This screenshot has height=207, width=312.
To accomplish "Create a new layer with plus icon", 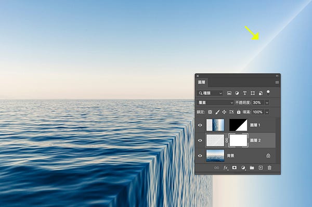I will (261, 167).
